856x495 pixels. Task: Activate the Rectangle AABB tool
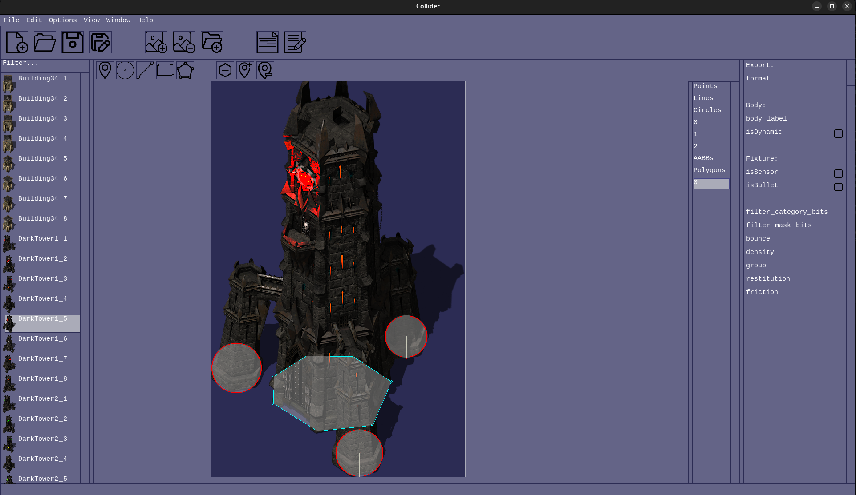click(x=165, y=70)
